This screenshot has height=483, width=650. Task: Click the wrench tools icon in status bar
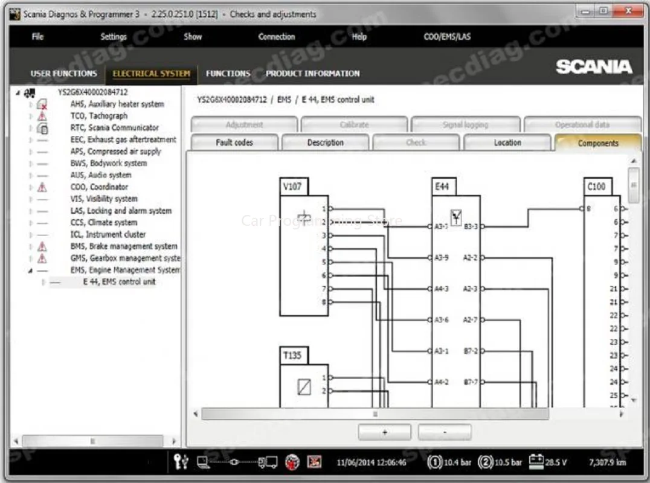(x=181, y=461)
